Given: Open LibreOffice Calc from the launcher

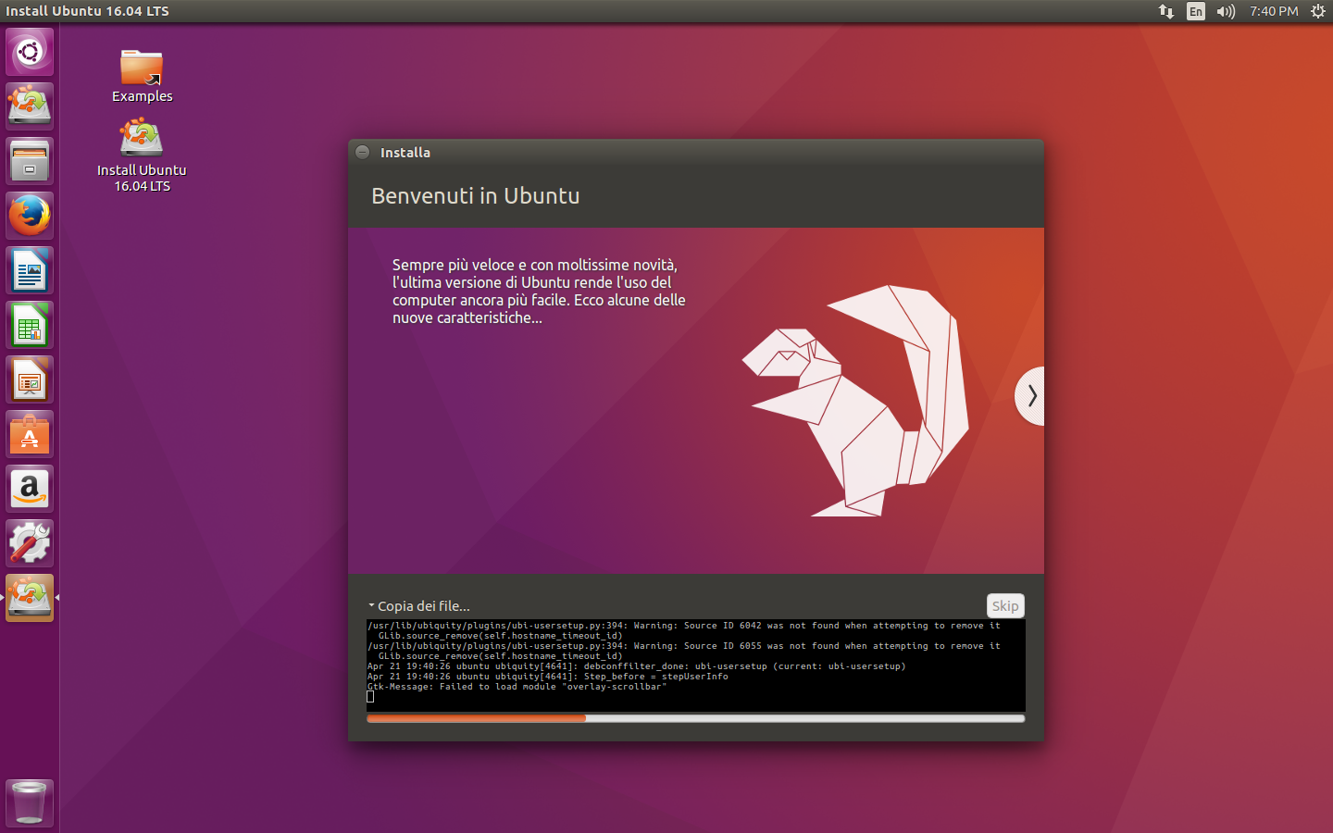Looking at the screenshot, I should pos(30,325).
